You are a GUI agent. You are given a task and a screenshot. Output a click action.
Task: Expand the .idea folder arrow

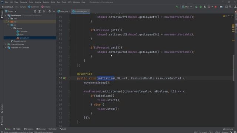point(8,18)
